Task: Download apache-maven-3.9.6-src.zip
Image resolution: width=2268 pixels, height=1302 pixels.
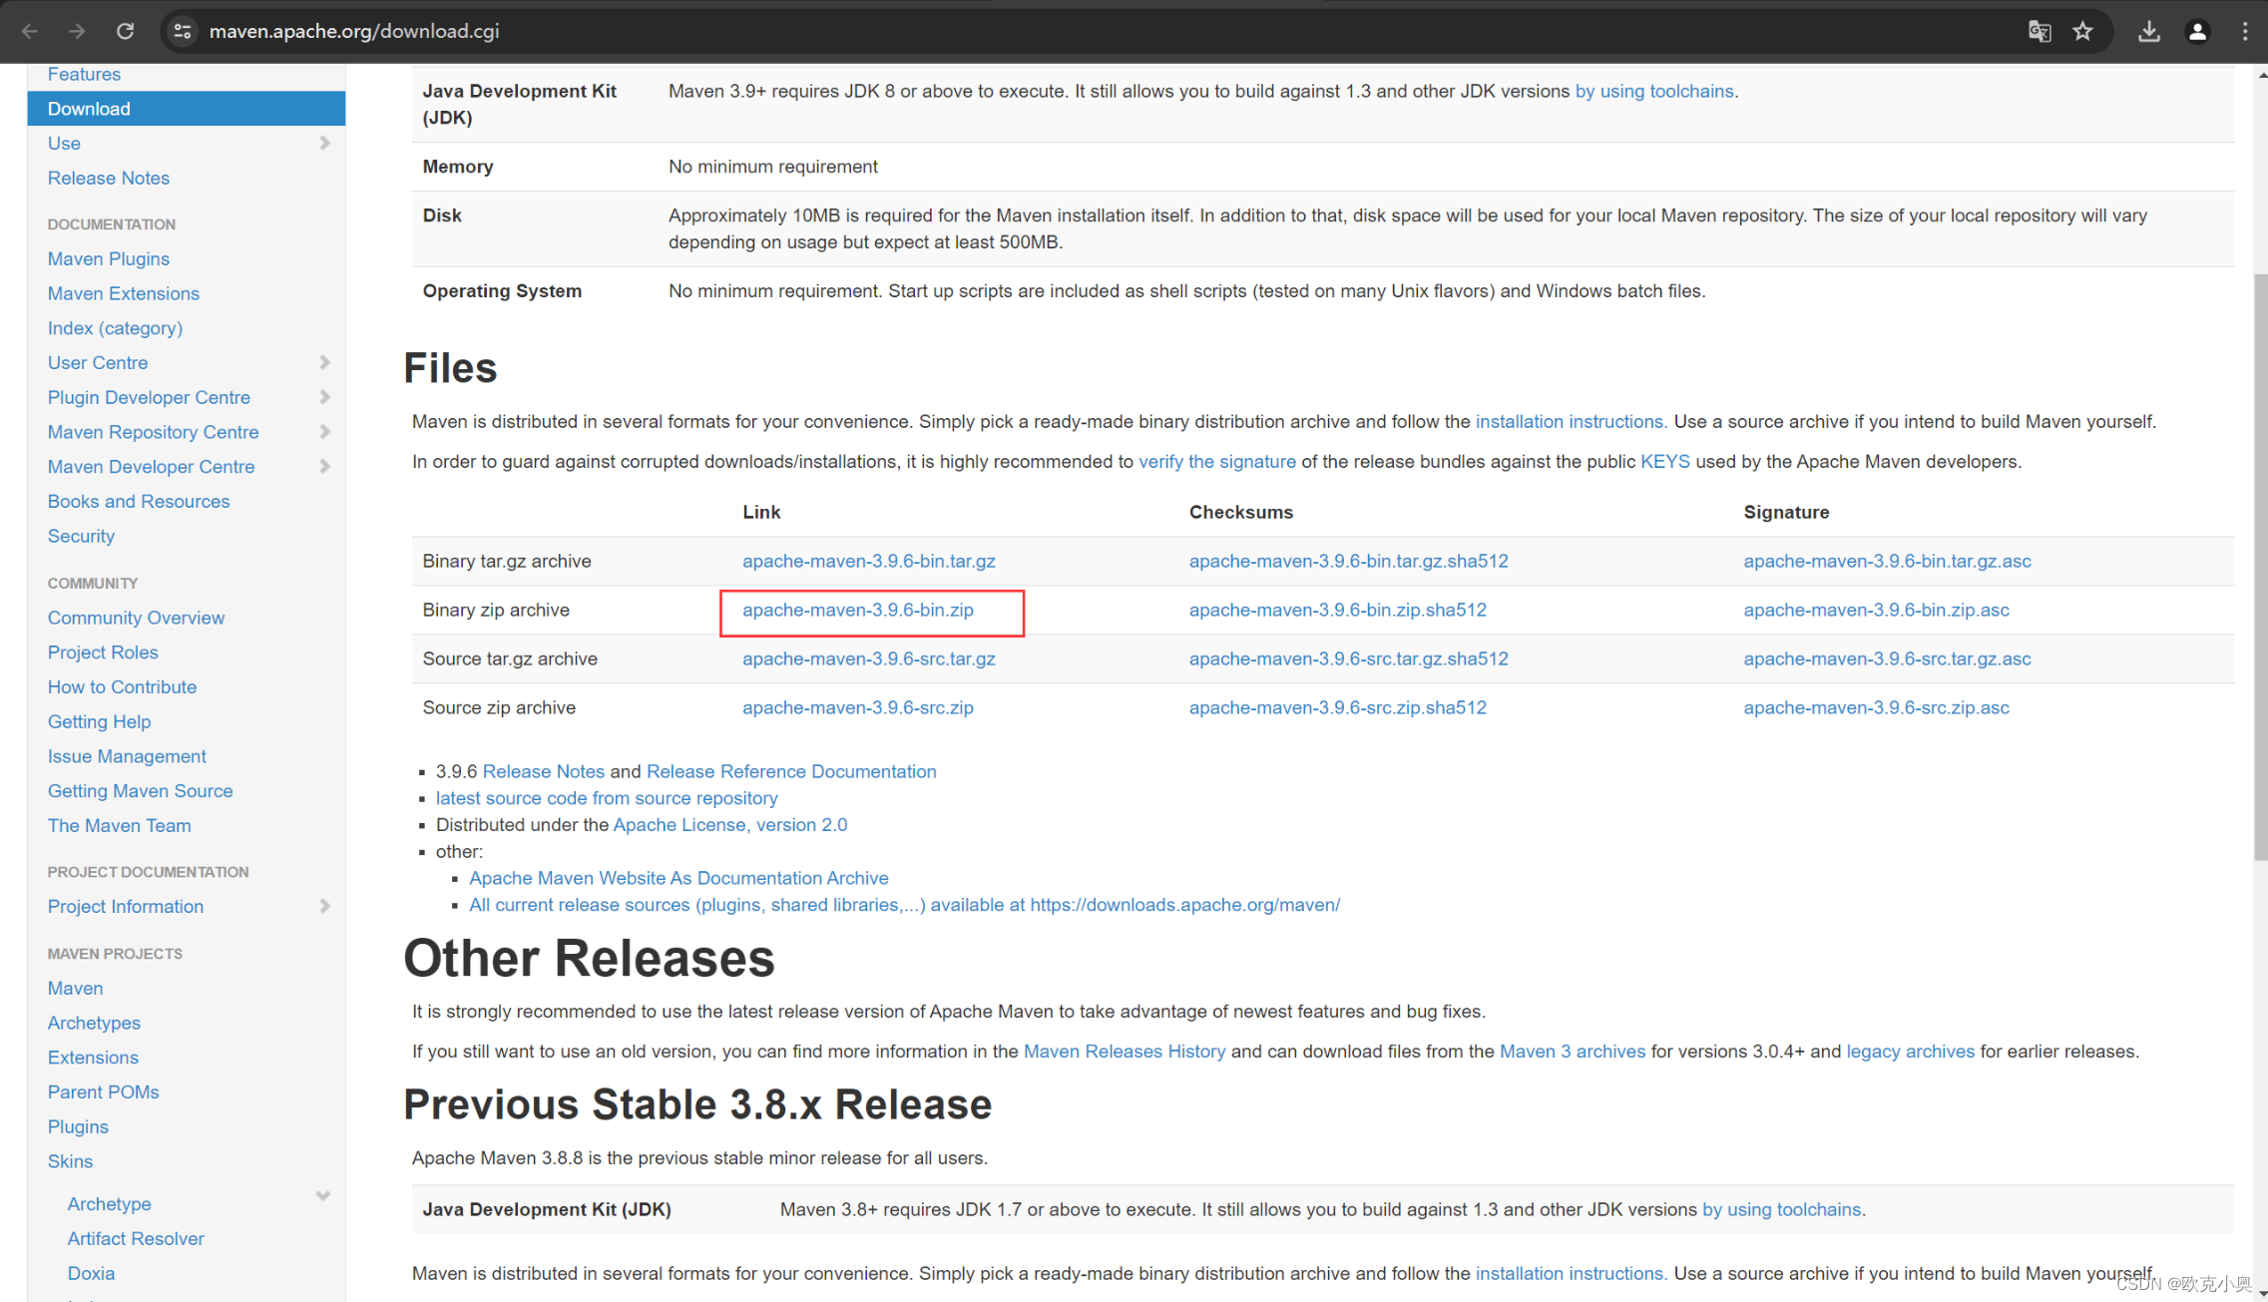Action: point(857,708)
